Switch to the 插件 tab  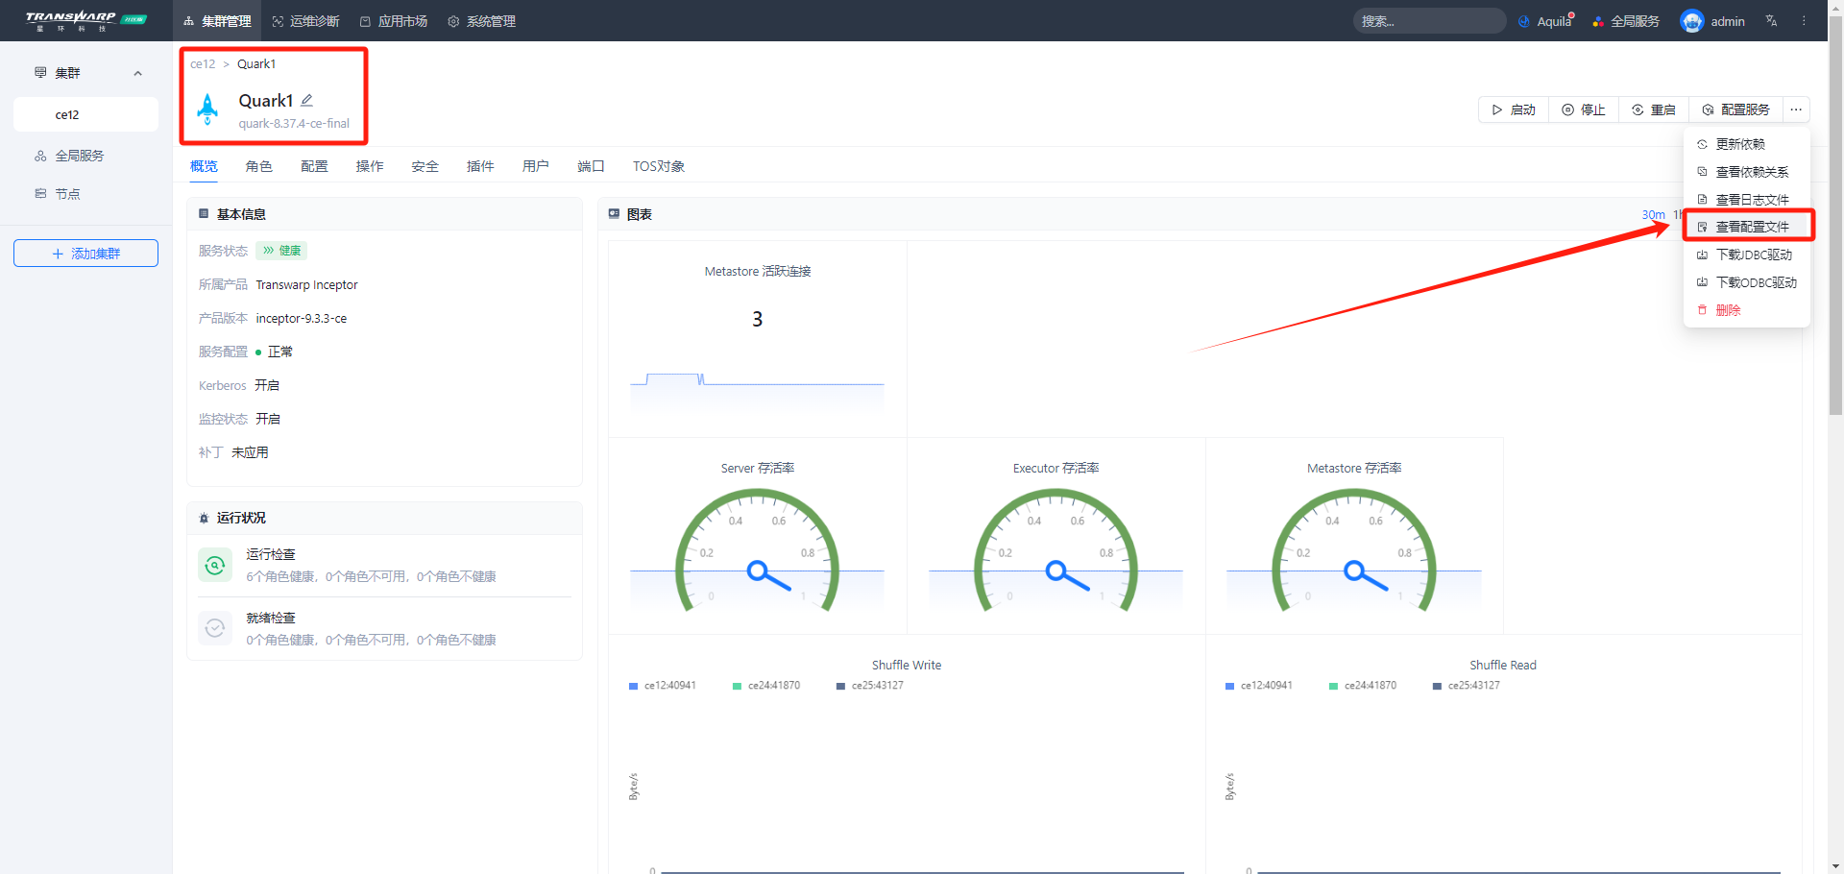click(480, 166)
